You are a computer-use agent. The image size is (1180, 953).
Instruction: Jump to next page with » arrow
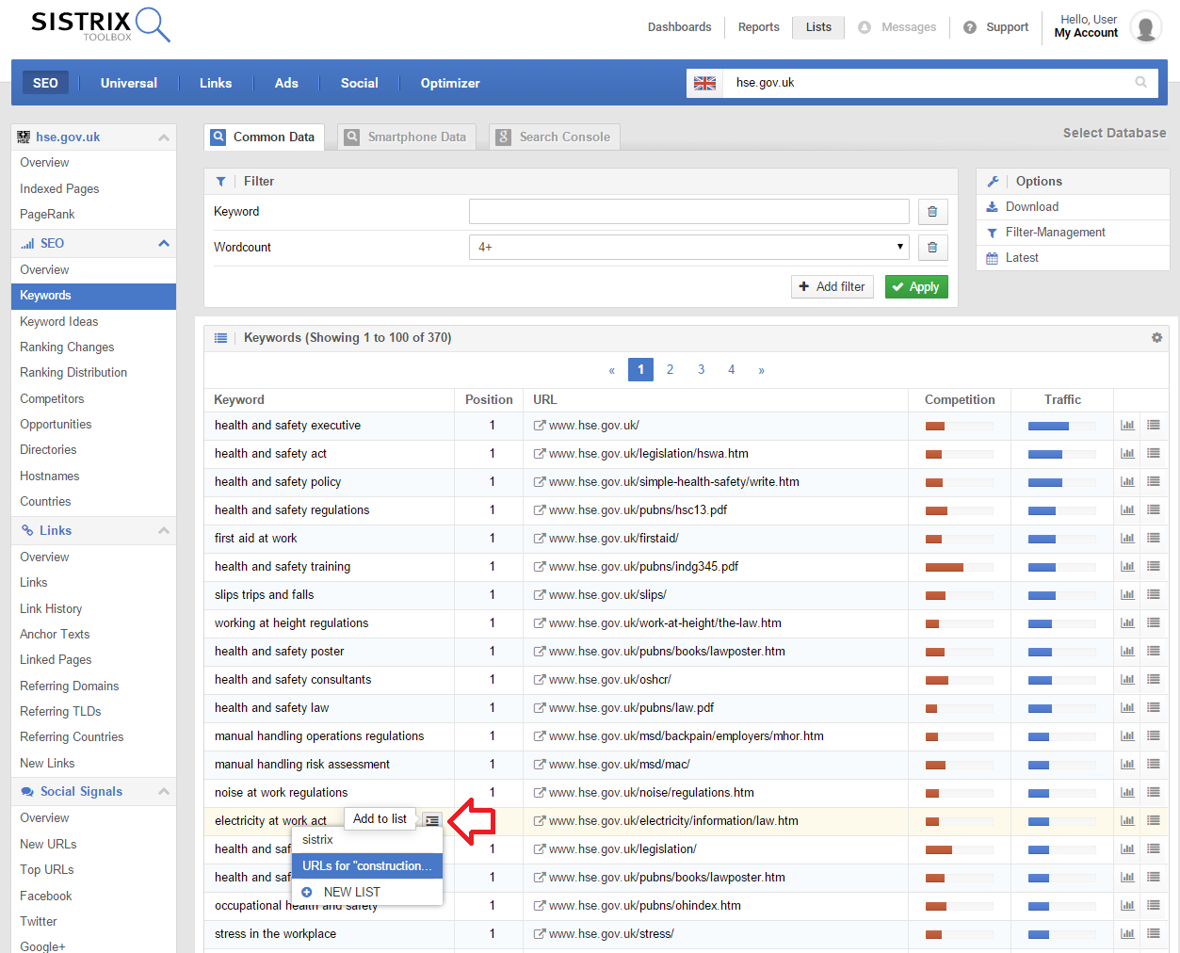coord(761,370)
